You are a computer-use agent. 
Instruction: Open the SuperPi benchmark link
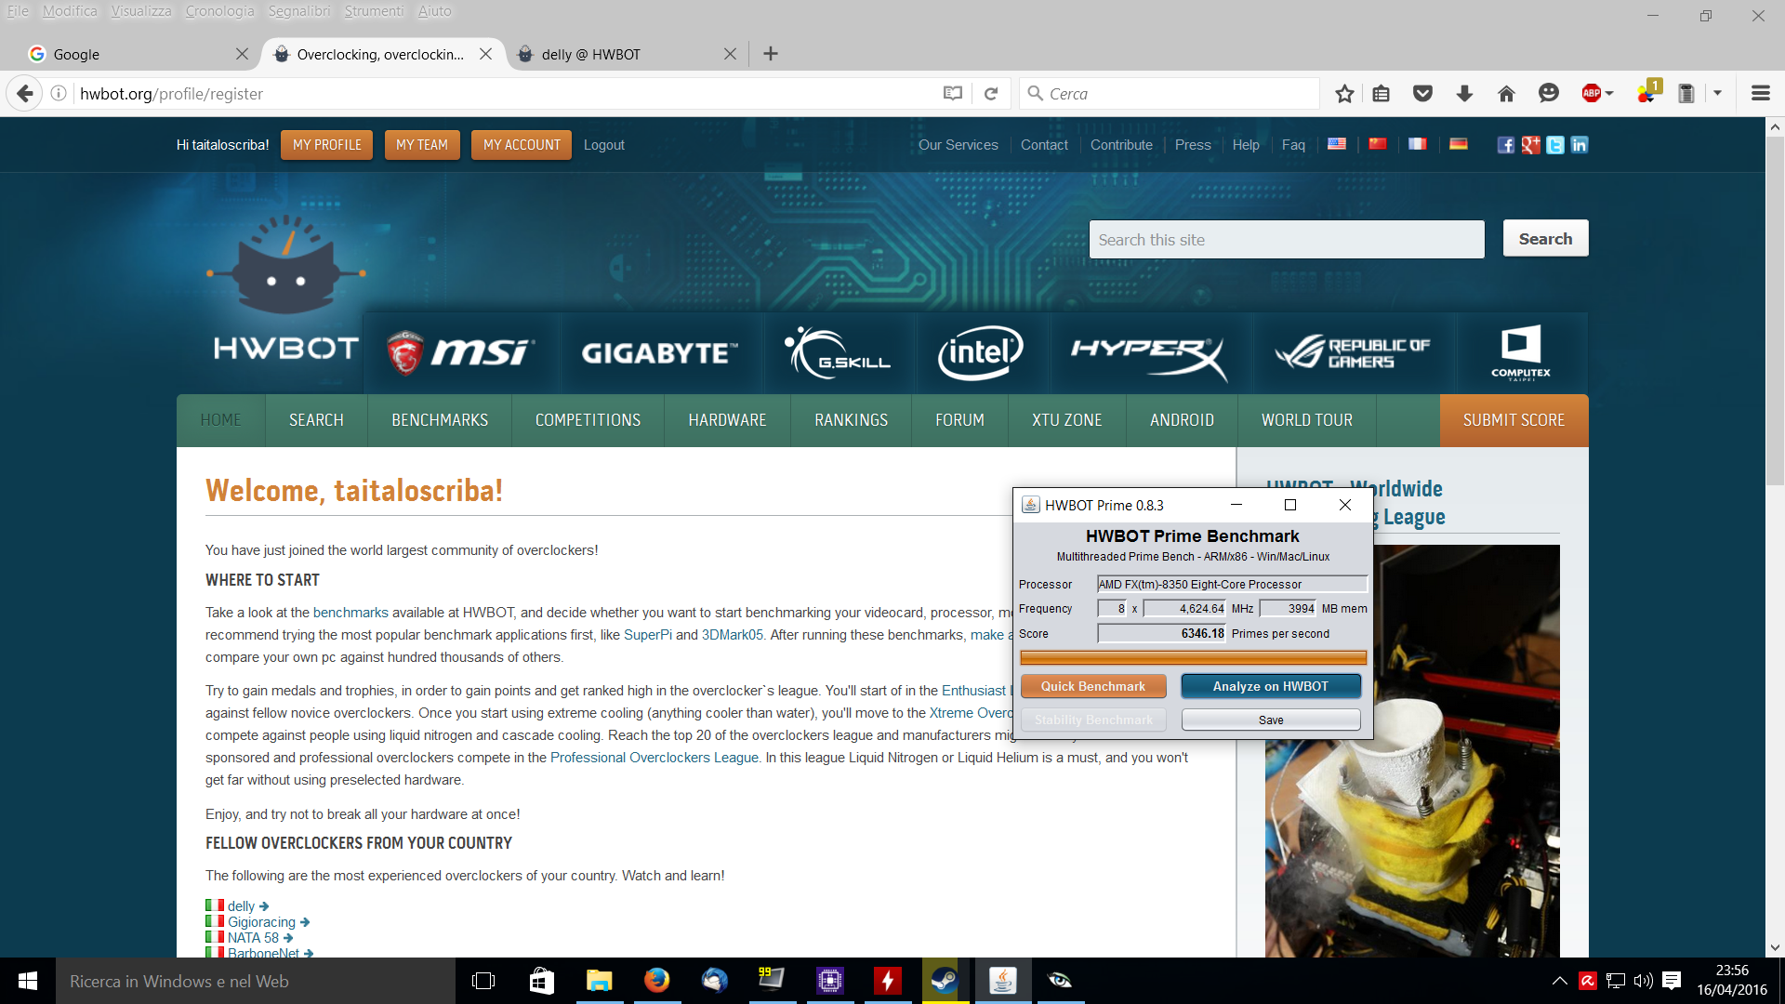(x=647, y=635)
